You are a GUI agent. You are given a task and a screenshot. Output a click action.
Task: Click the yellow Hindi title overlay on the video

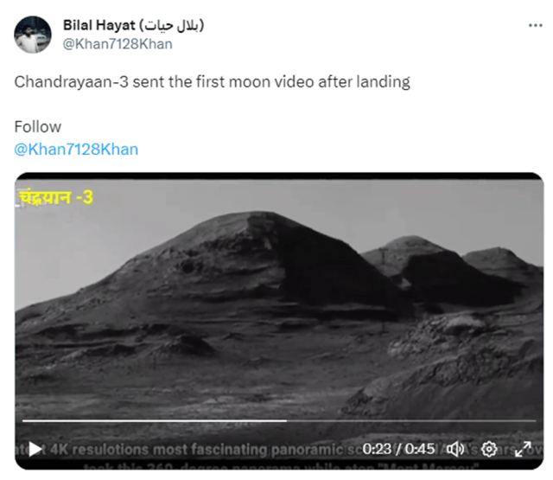(x=55, y=197)
